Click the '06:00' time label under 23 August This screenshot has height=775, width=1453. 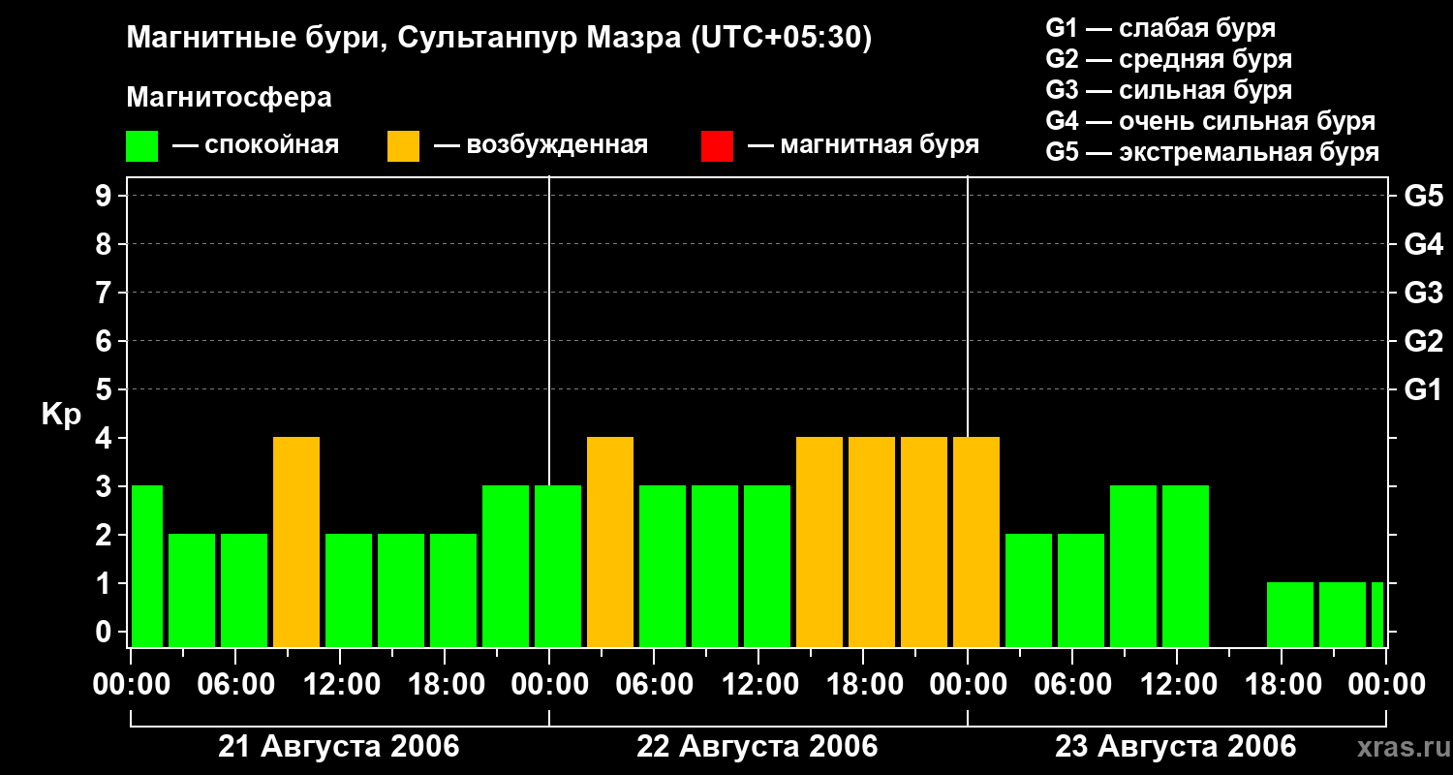[1071, 685]
